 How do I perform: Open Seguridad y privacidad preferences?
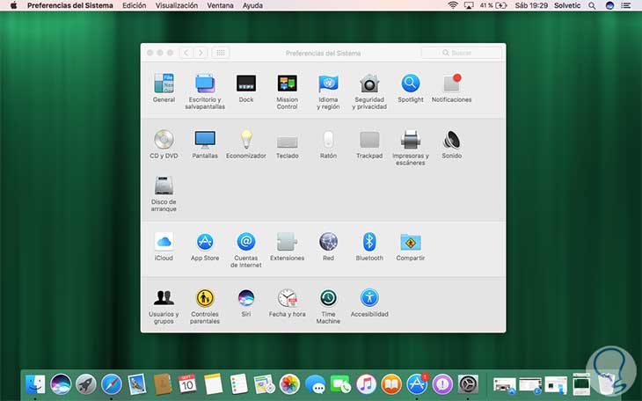pos(369,84)
